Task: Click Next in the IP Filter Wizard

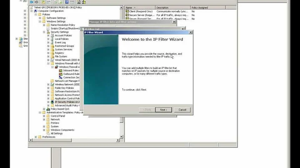Action: tap(164, 110)
